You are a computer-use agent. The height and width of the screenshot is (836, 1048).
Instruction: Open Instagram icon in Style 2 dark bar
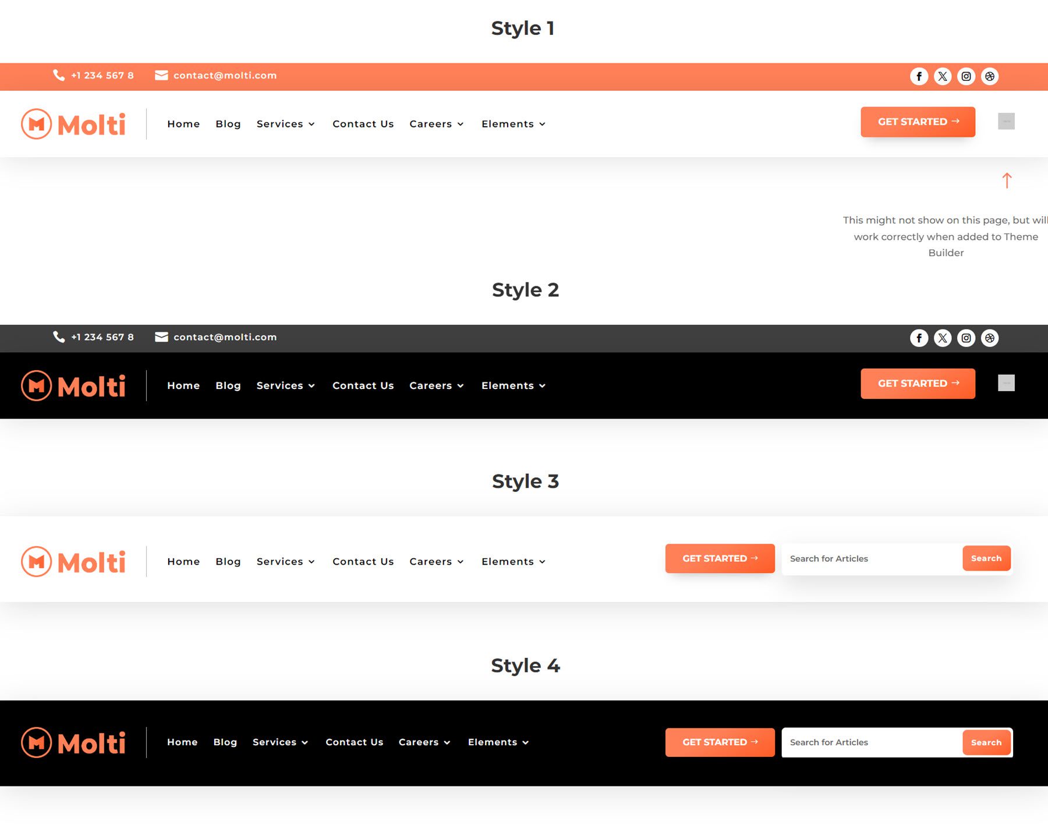click(966, 338)
